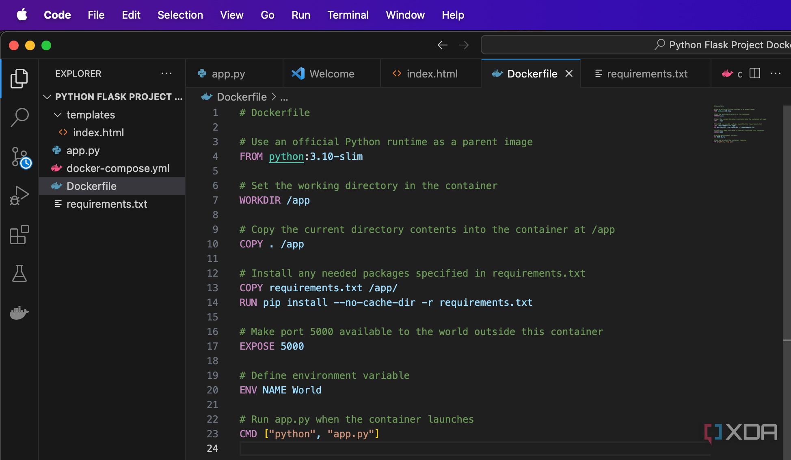The height and width of the screenshot is (460, 791).
Task: Close the Dockerfile tab
Action: click(x=569, y=73)
